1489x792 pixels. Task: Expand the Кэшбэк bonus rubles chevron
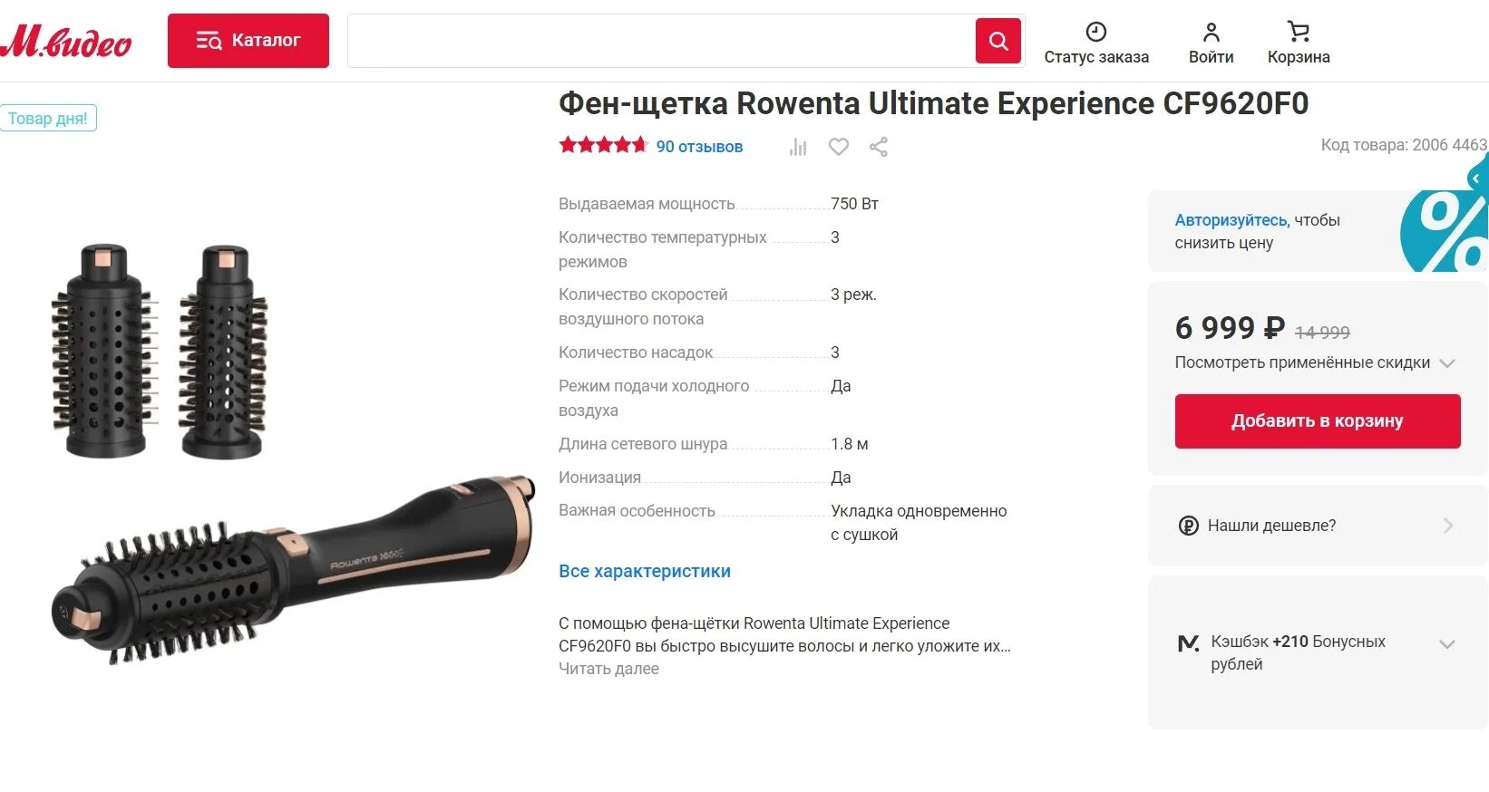tap(1447, 644)
